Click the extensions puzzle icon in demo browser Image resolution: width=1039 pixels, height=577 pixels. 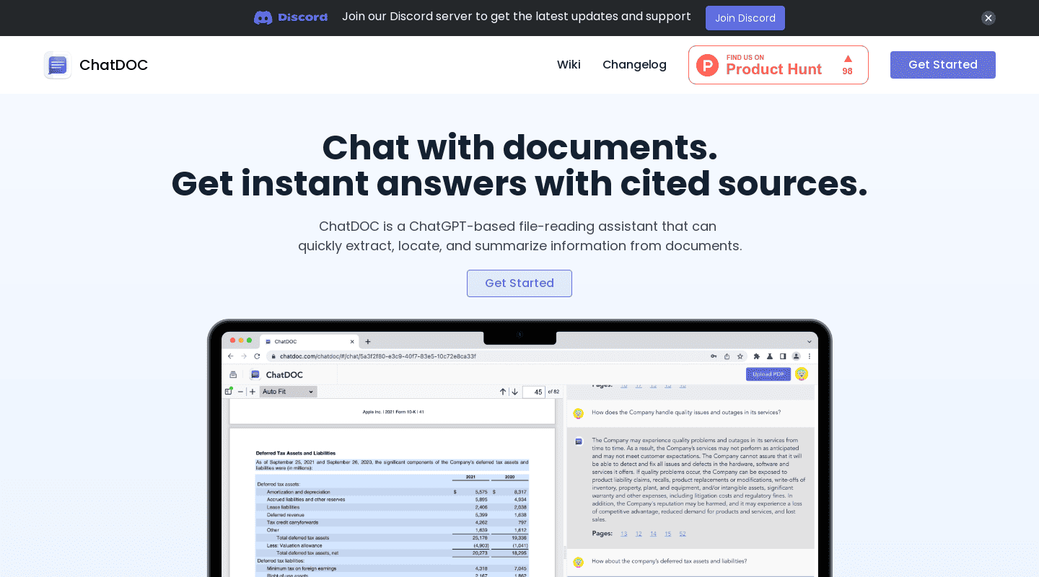(757, 356)
